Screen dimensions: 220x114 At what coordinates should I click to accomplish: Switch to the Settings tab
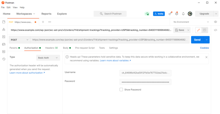tap(113, 48)
